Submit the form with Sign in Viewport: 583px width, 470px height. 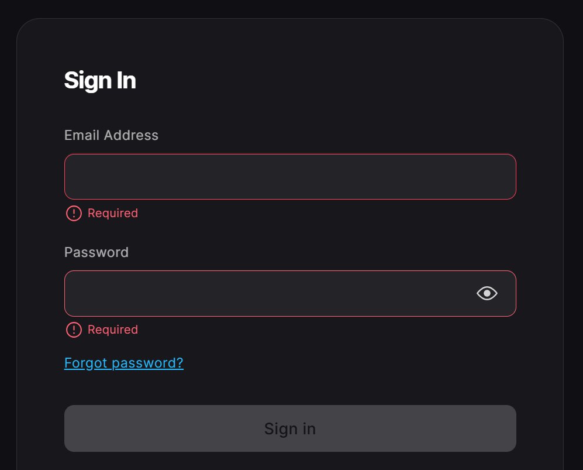[291, 428]
